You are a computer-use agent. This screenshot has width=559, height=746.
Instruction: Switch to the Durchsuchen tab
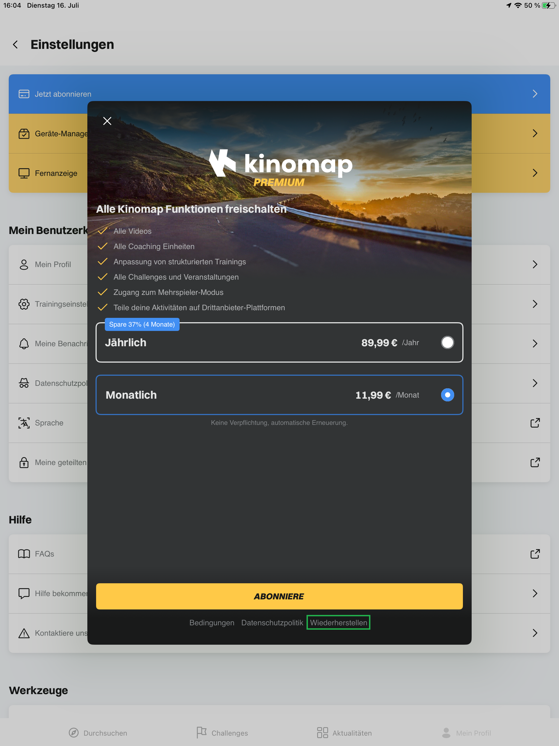click(98, 733)
